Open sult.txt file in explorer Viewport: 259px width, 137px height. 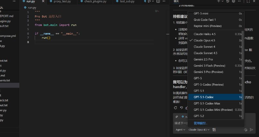[x=4, y=26]
